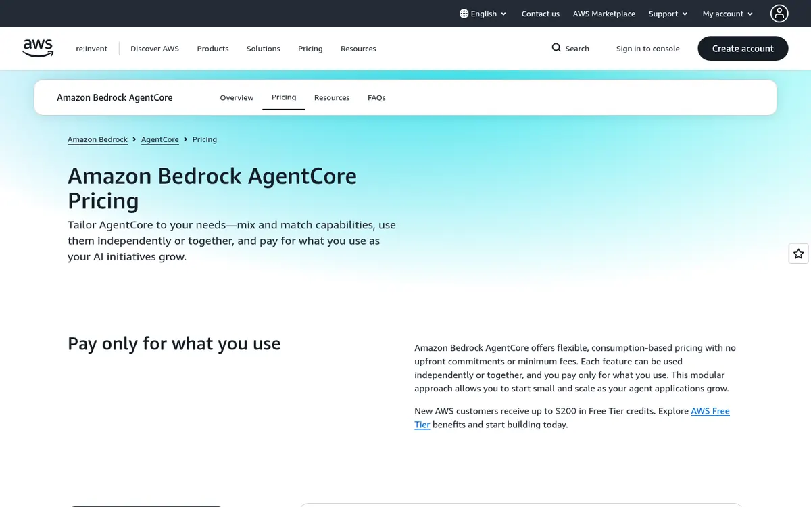Click the Search label text

pos(577,49)
